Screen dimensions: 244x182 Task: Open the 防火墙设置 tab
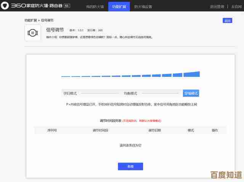(x=143, y=6)
